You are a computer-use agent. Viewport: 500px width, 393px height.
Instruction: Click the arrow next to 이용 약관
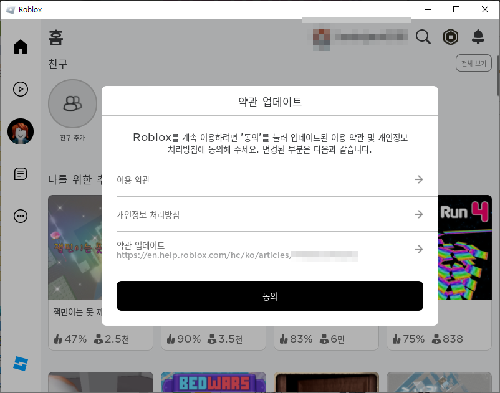(x=418, y=179)
